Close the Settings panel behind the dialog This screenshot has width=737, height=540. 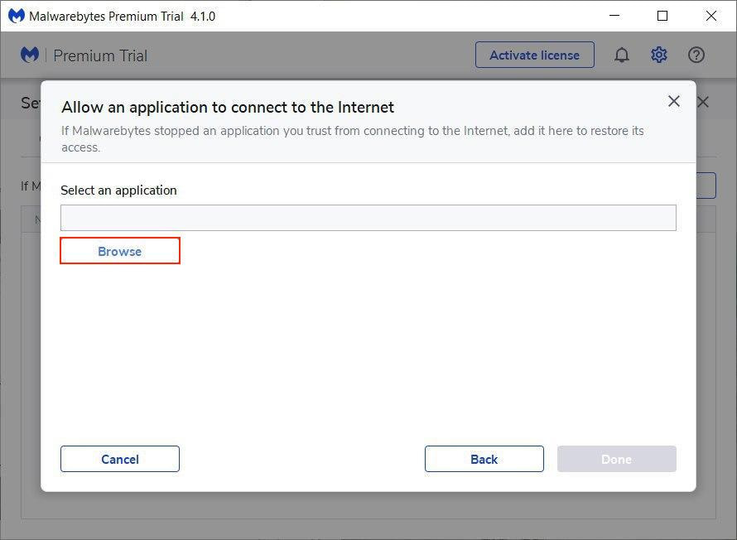703,102
